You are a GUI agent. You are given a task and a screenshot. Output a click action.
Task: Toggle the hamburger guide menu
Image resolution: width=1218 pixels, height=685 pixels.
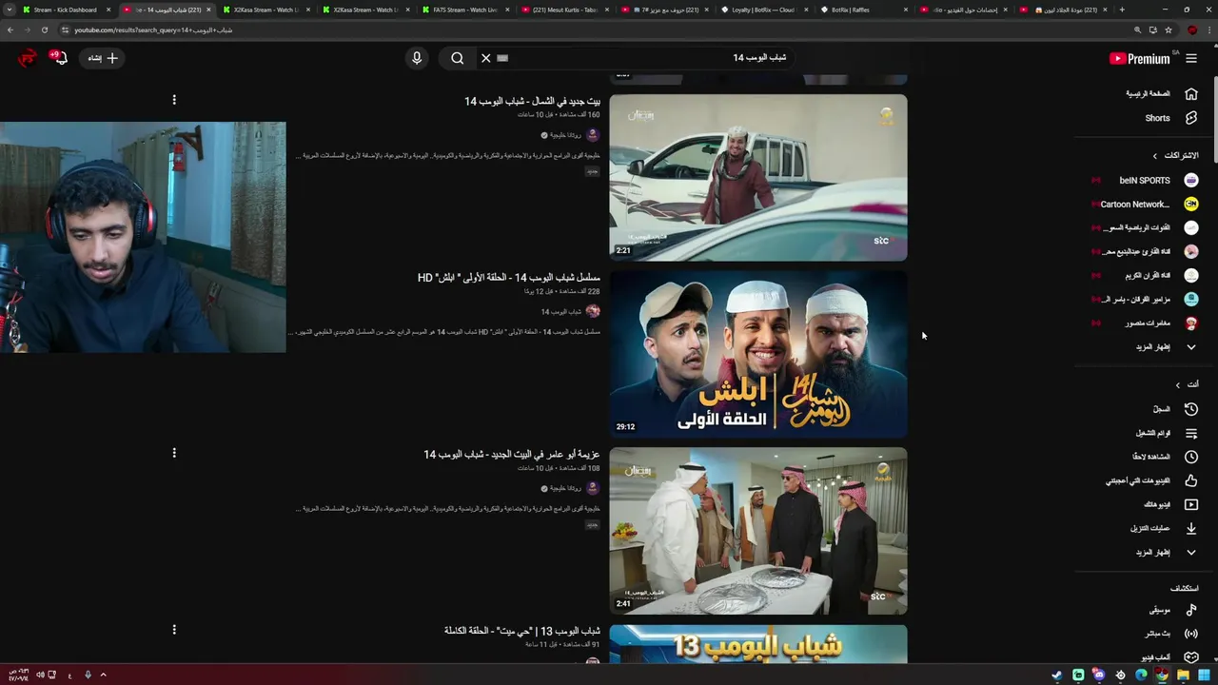click(x=1191, y=58)
